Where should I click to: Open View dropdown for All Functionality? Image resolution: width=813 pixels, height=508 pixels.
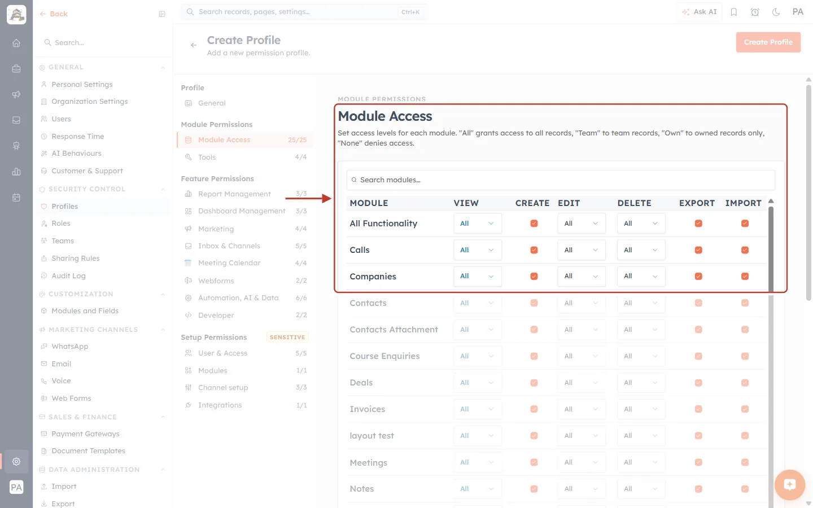point(478,224)
